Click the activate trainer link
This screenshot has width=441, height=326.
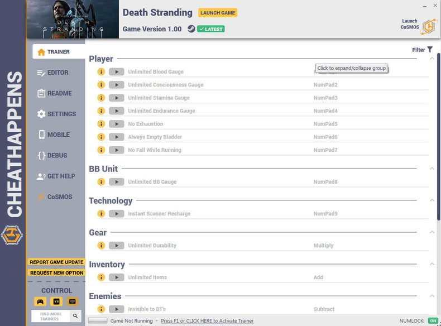[207, 320]
